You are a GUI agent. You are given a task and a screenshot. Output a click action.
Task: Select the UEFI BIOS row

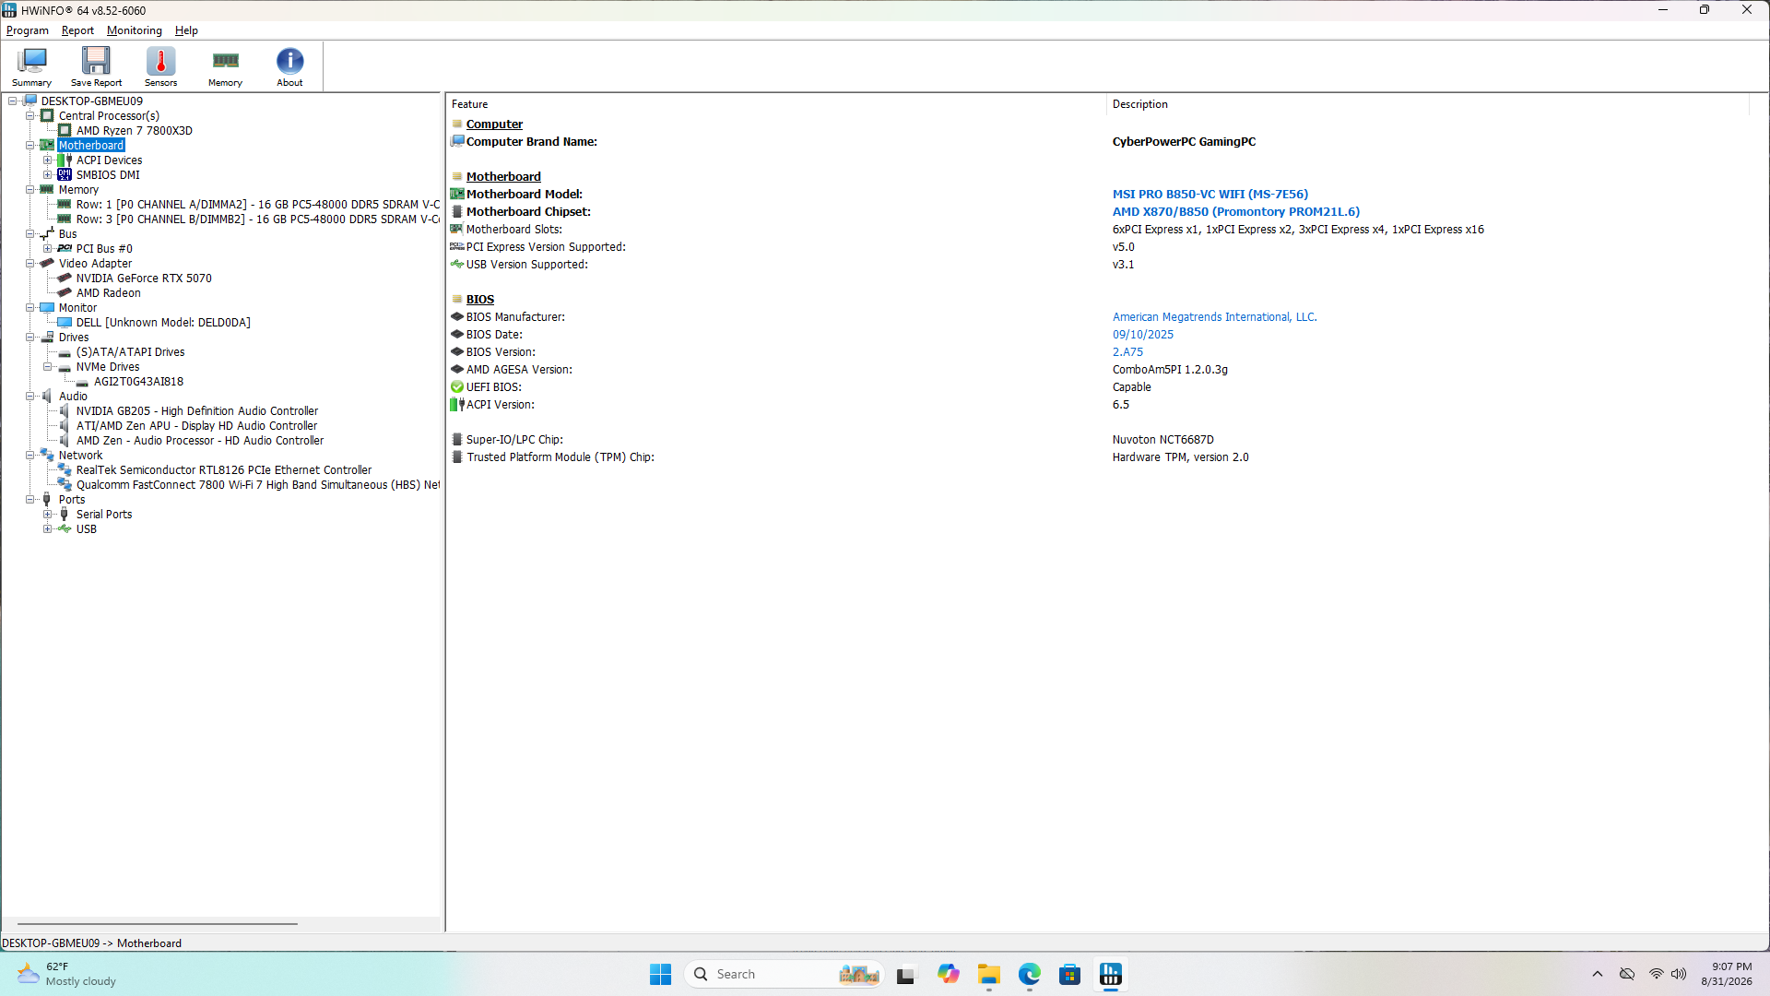1097,387
